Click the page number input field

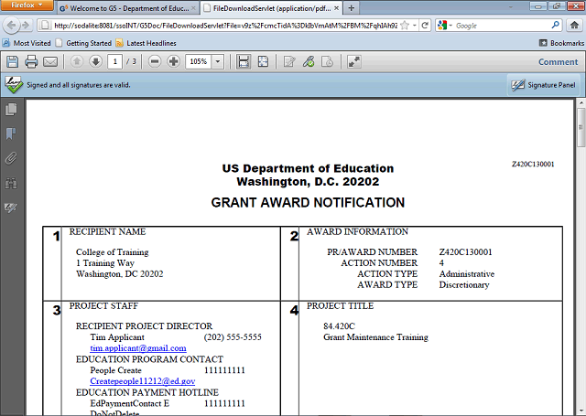coord(114,61)
